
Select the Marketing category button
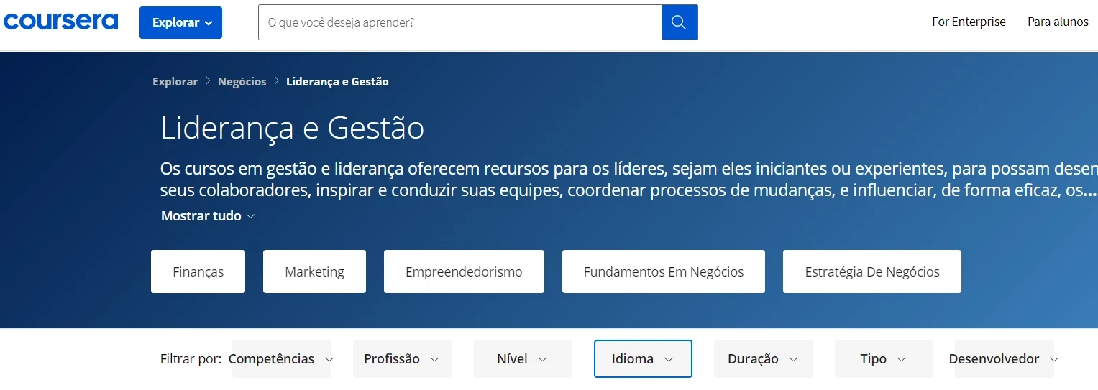coord(314,271)
